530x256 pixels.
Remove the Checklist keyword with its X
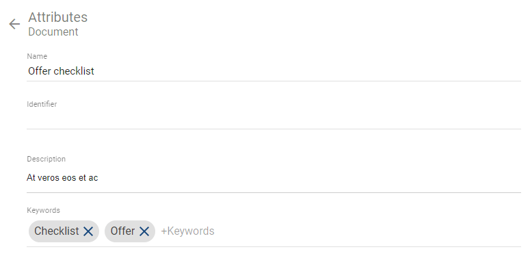coord(88,231)
